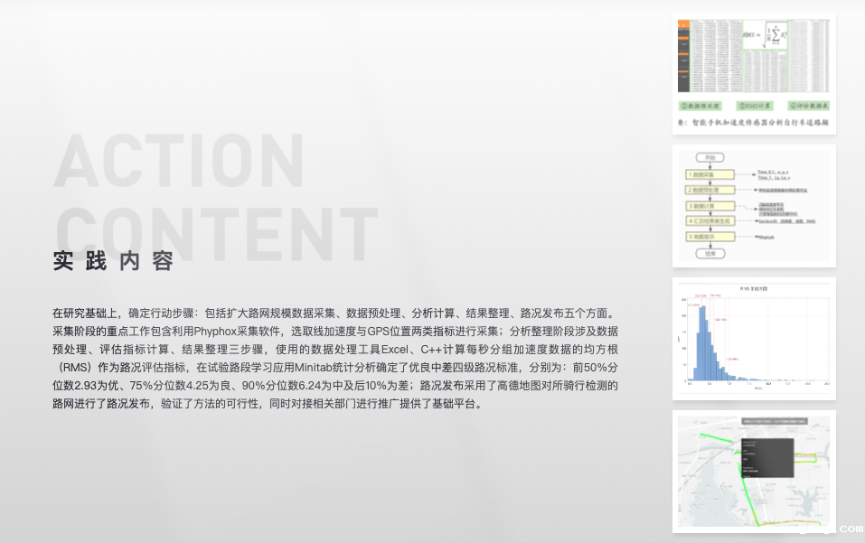Click the 实践内容 heading

[x=113, y=262]
